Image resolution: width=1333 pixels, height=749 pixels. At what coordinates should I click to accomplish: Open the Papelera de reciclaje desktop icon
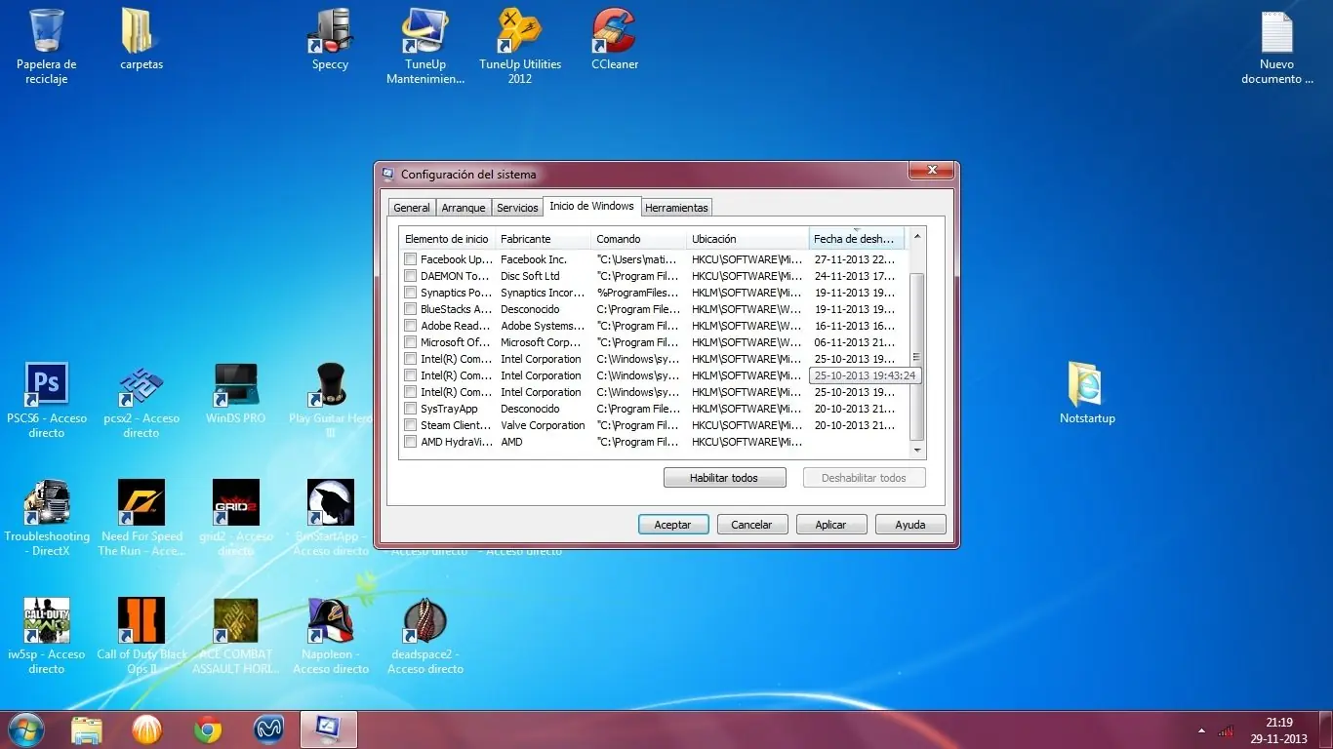46,47
